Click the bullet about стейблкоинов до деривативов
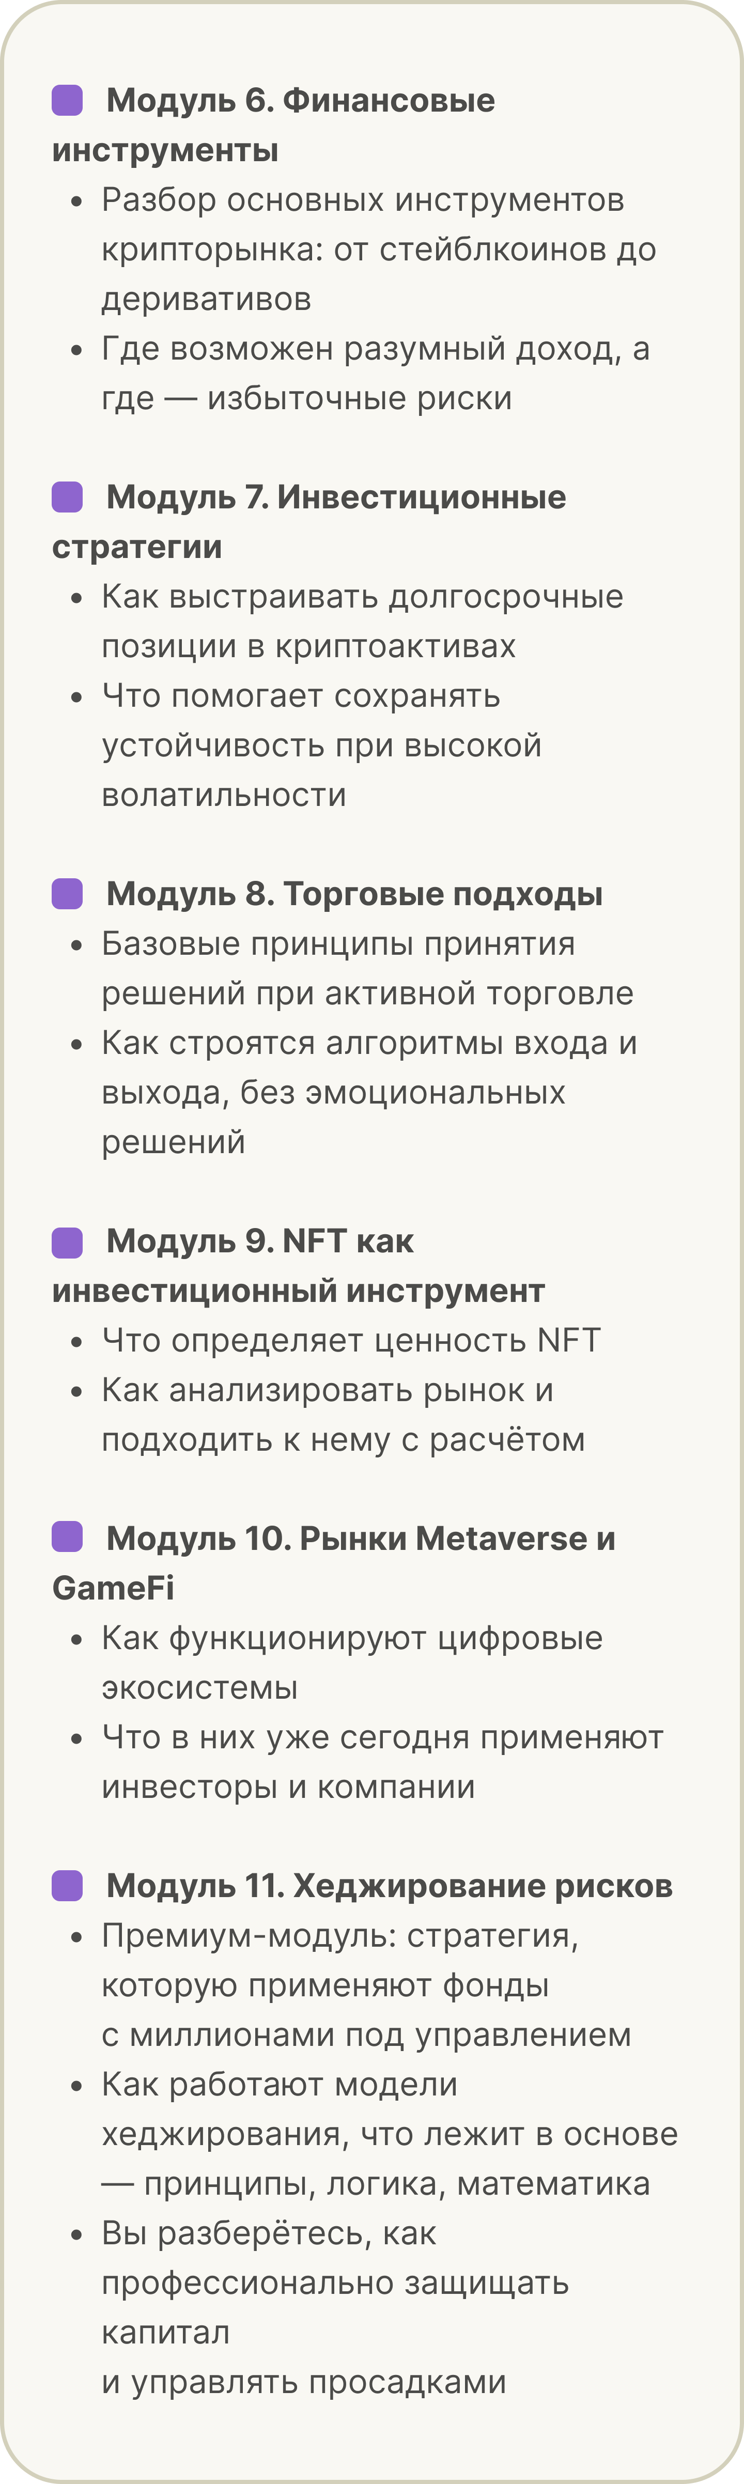The width and height of the screenshot is (744, 2484). click(x=379, y=250)
